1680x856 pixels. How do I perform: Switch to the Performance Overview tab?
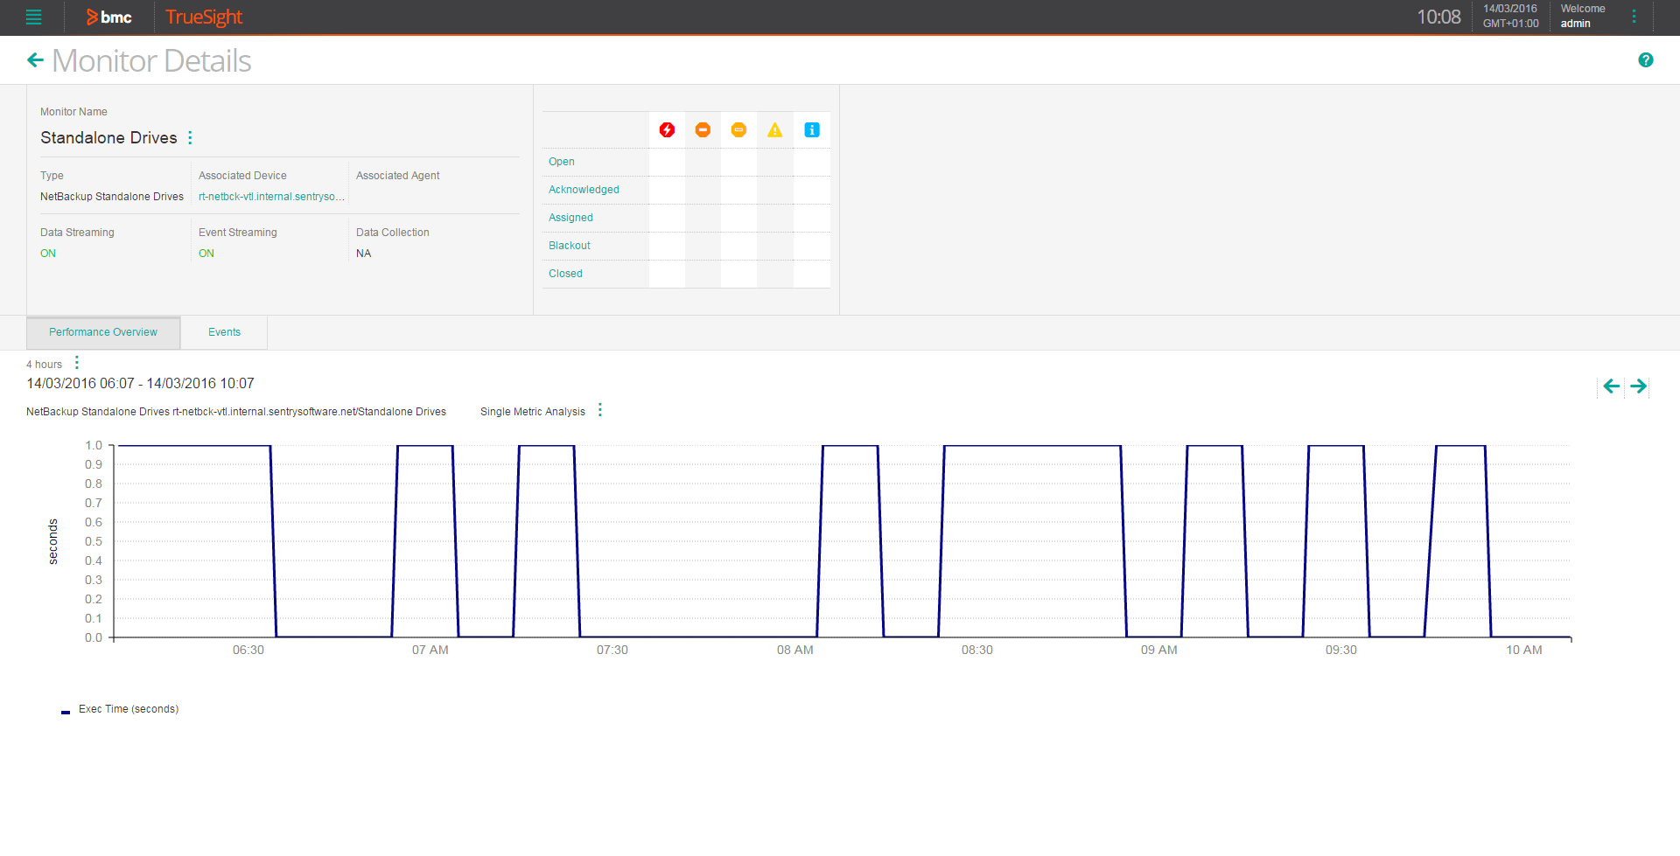click(x=103, y=332)
